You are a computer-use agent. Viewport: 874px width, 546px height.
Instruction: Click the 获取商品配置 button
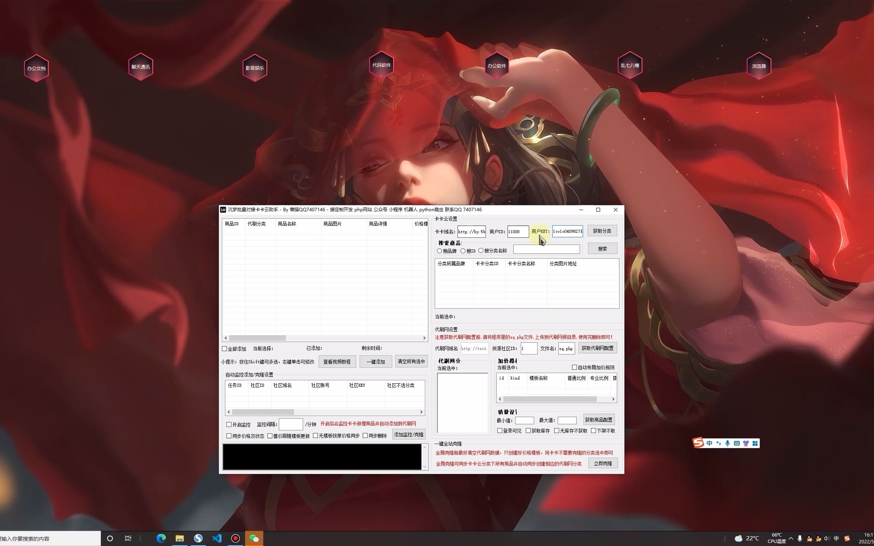pyautogui.click(x=599, y=420)
